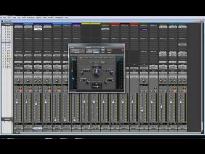Unmute the fourth channel strip (orange mute)

tap(50, 91)
